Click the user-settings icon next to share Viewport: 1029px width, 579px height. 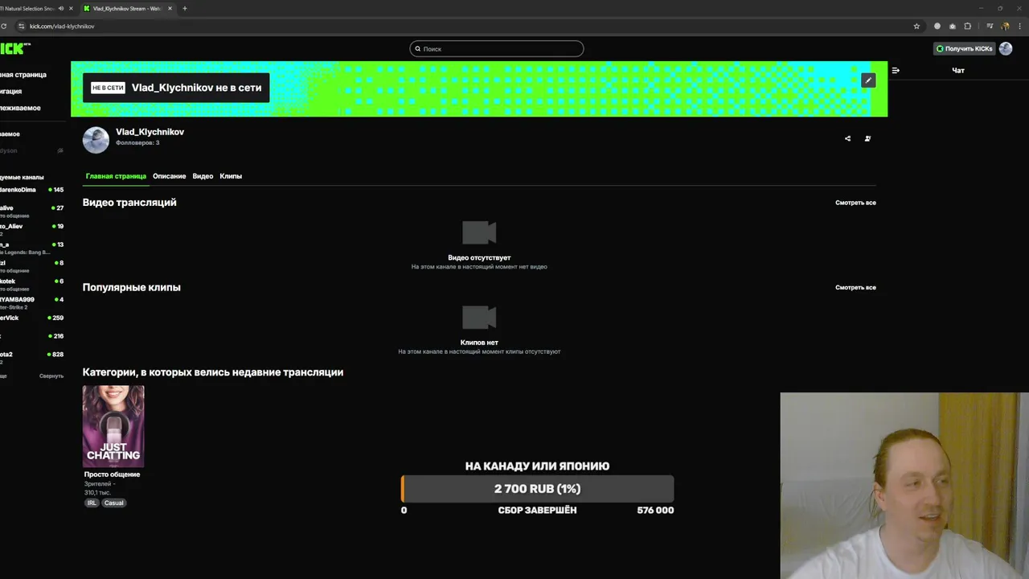(867, 138)
